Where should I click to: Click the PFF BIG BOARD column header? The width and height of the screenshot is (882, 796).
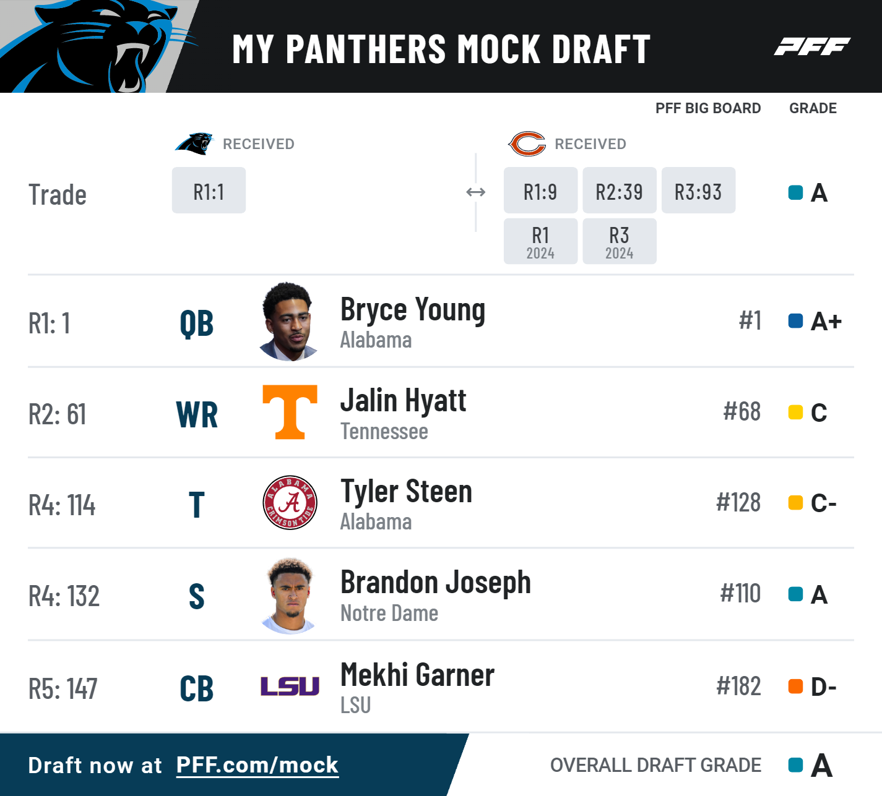tap(708, 108)
